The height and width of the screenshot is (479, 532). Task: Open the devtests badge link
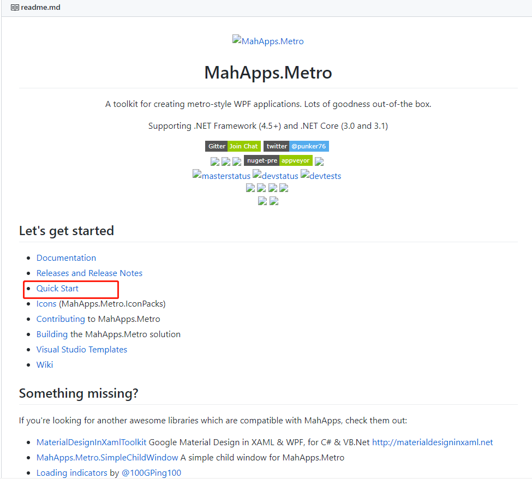pos(321,175)
